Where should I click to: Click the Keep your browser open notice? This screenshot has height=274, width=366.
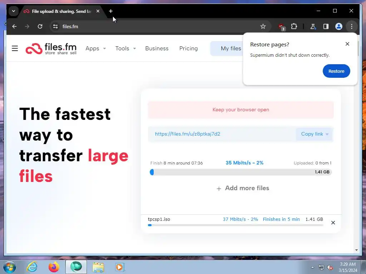click(241, 110)
